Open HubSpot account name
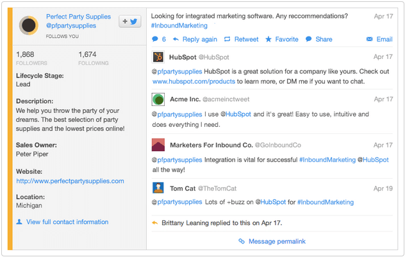This screenshot has width=405, height=257. (183, 57)
